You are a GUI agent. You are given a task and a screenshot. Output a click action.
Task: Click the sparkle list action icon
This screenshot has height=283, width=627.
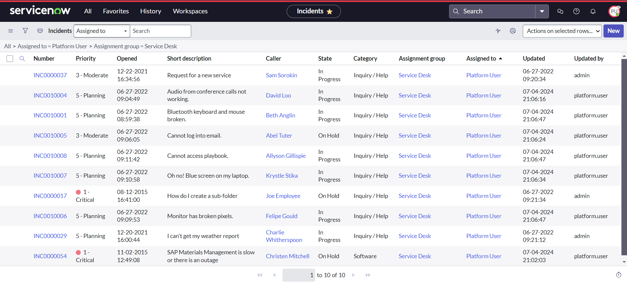(x=498, y=31)
